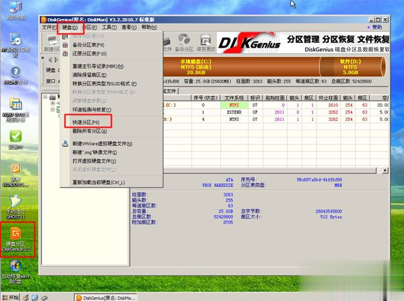Image resolution: width=404 pixels, height=301 pixels.
Task: Open the Windows password key icon
Action: [x=15, y=175]
